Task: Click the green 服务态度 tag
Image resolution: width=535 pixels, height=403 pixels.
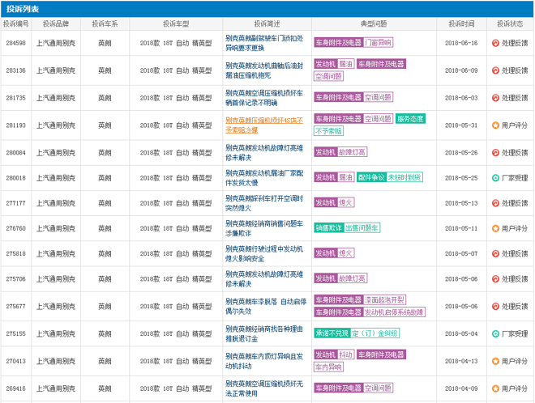Action: (410, 119)
